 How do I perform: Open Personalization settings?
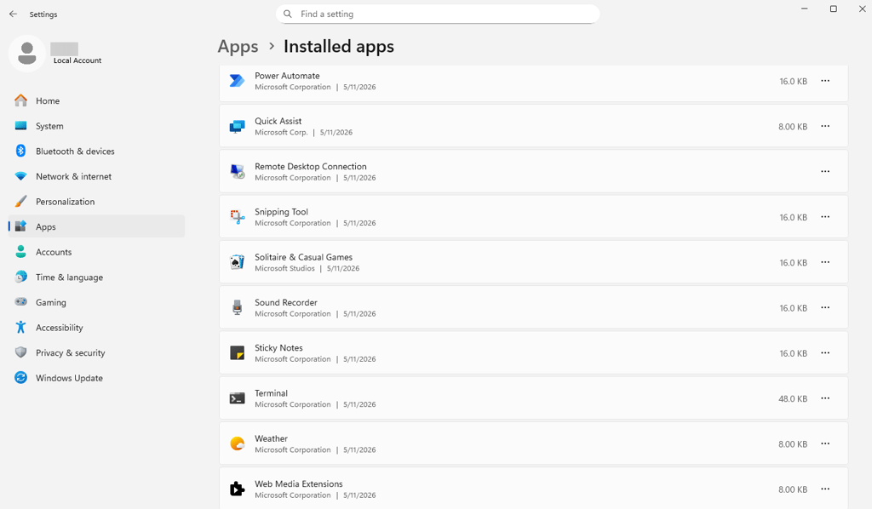96,202
